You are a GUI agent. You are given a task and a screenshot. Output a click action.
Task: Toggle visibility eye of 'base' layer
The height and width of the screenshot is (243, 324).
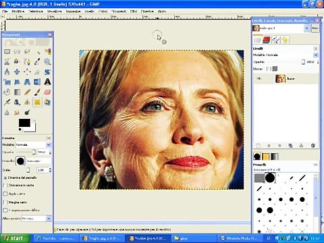click(259, 78)
